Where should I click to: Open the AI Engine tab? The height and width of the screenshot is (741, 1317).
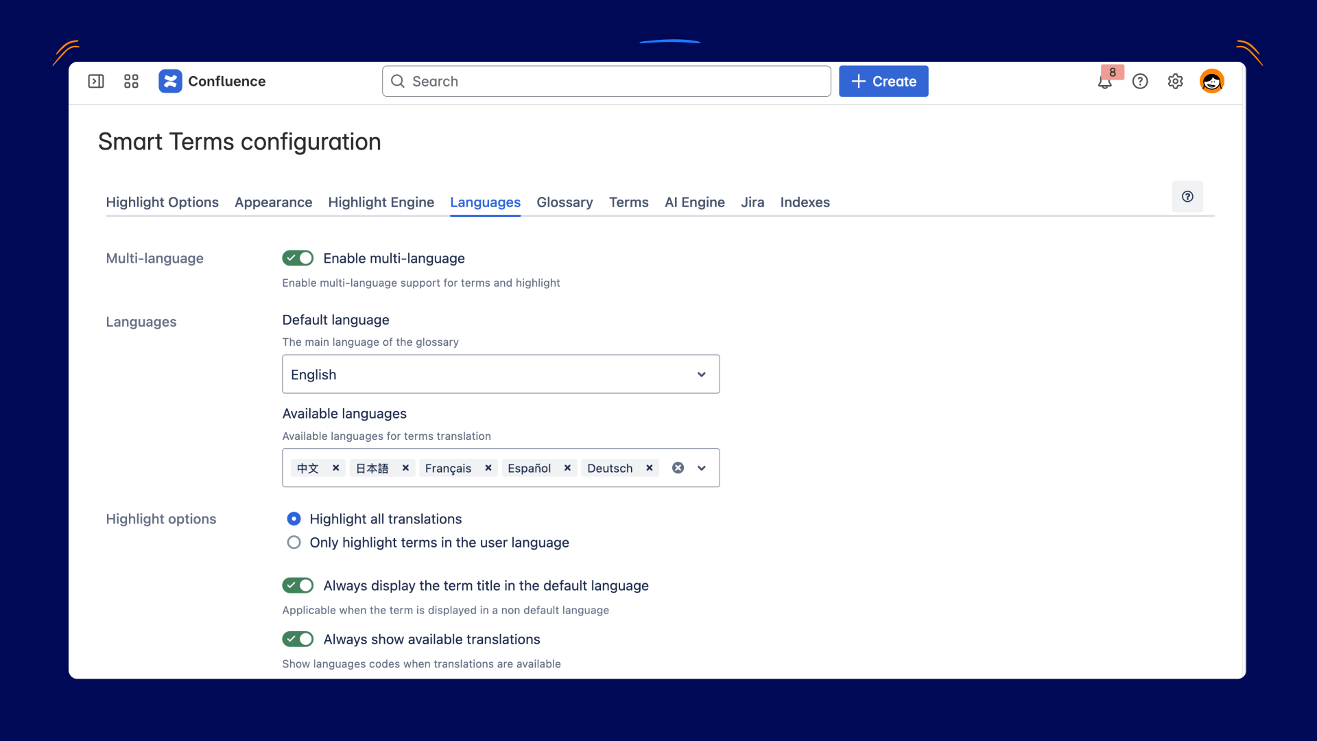tap(694, 202)
